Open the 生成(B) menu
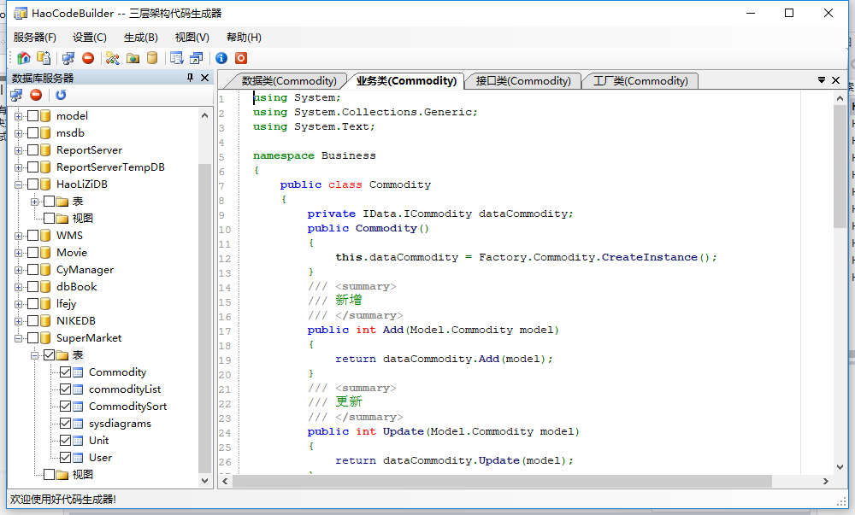 pos(140,38)
